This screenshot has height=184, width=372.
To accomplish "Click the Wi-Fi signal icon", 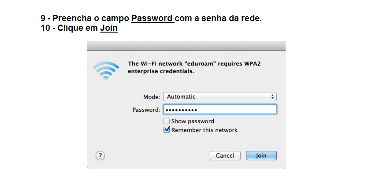I will 106,70.
